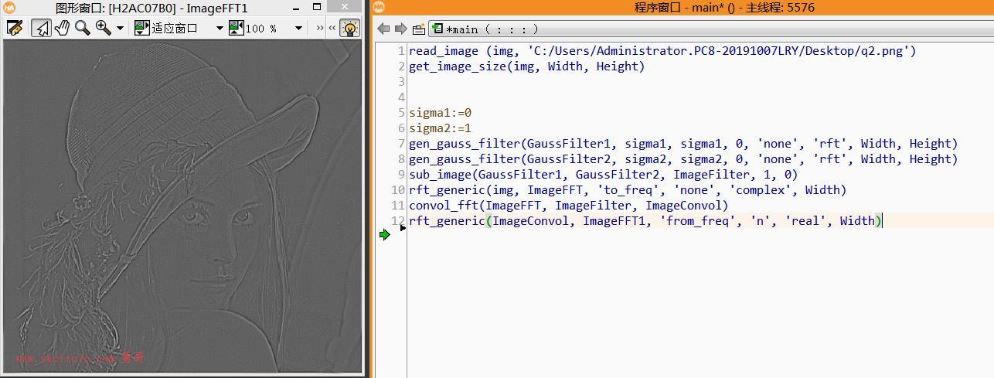Click the sigma2:=1 assignment line
The height and width of the screenshot is (378, 994).
click(440, 128)
